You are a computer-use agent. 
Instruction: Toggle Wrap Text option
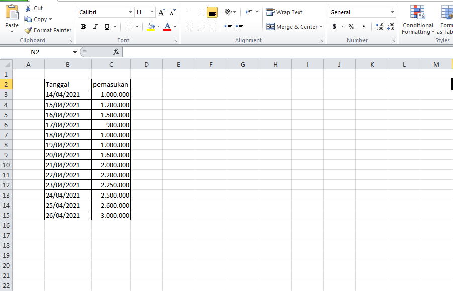click(x=284, y=12)
